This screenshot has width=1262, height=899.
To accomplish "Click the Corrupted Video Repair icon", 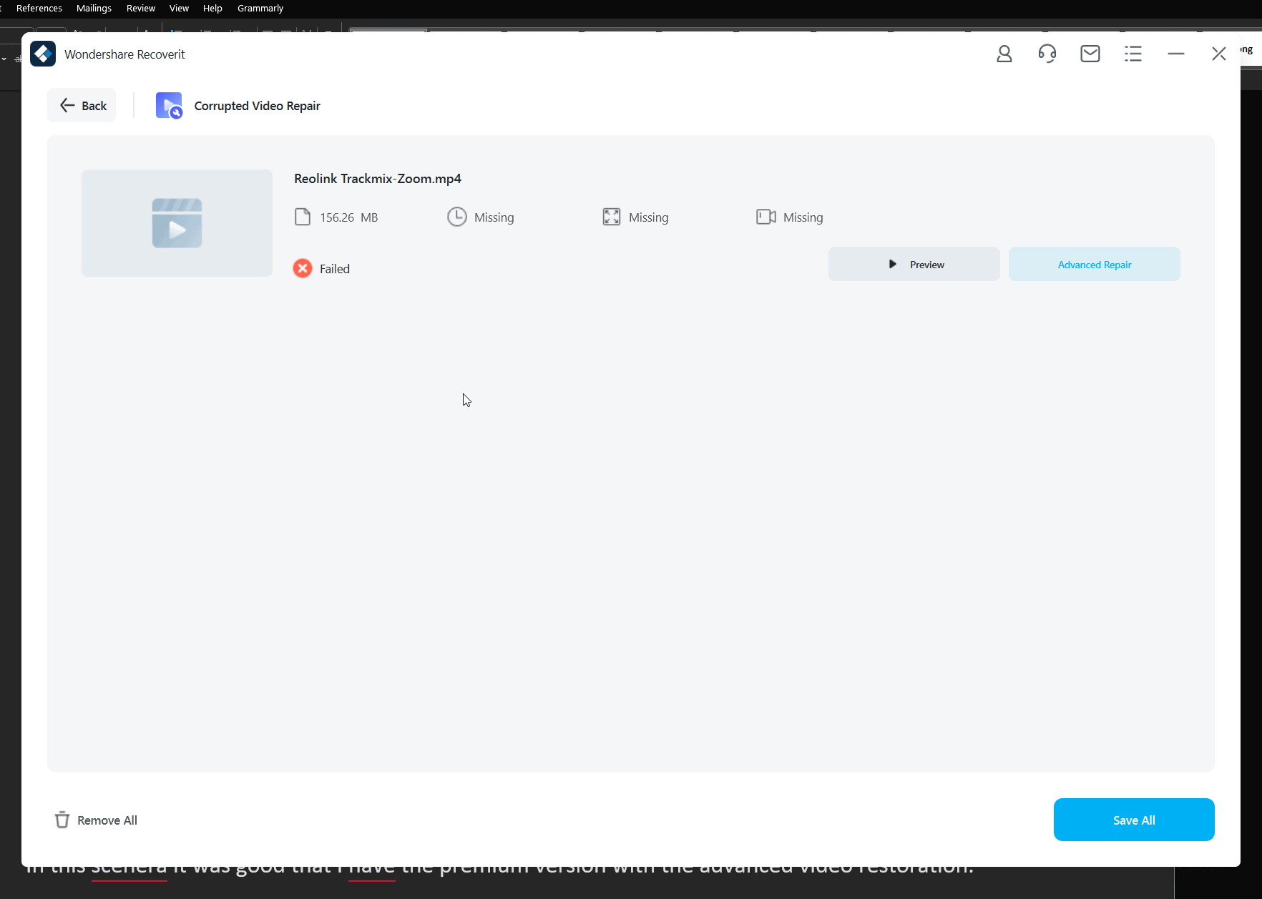I will (x=169, y=106).
